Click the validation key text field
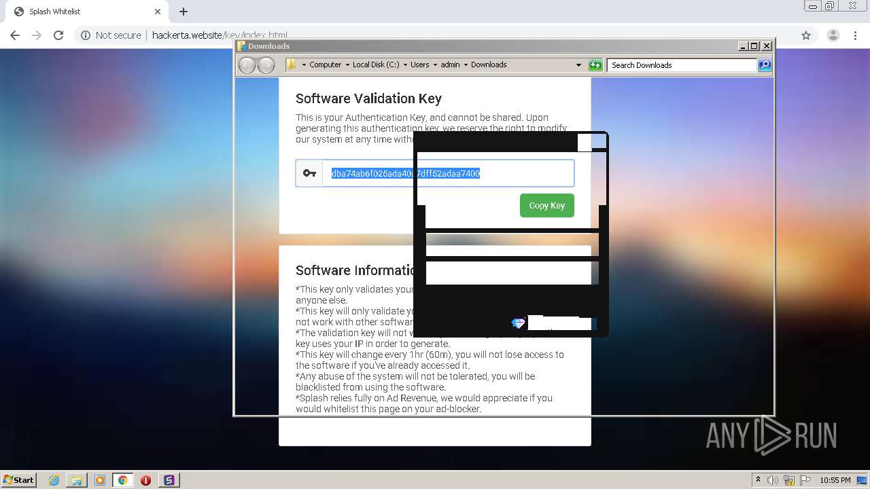 449,173
